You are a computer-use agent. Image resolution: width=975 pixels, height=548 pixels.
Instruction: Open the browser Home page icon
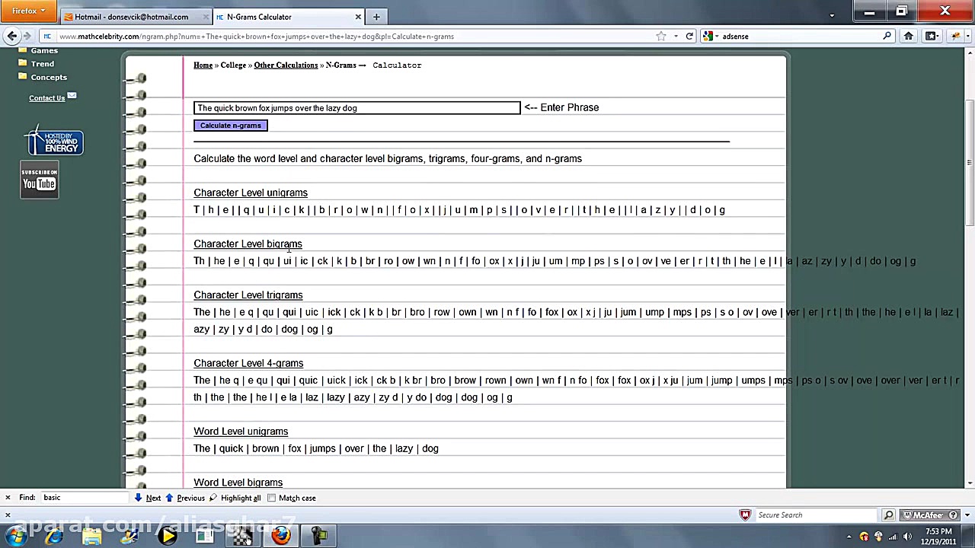tap(908, 36)
